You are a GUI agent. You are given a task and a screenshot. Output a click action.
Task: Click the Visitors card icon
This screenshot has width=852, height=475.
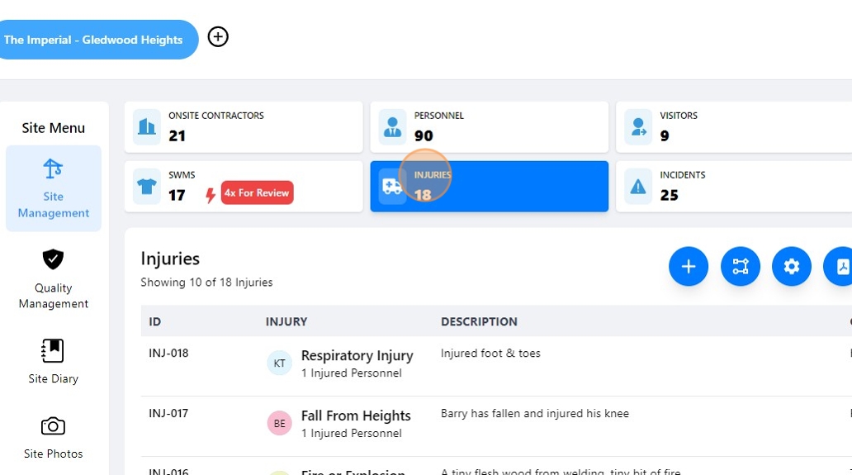pyautogui.click(x=638, y=127)
